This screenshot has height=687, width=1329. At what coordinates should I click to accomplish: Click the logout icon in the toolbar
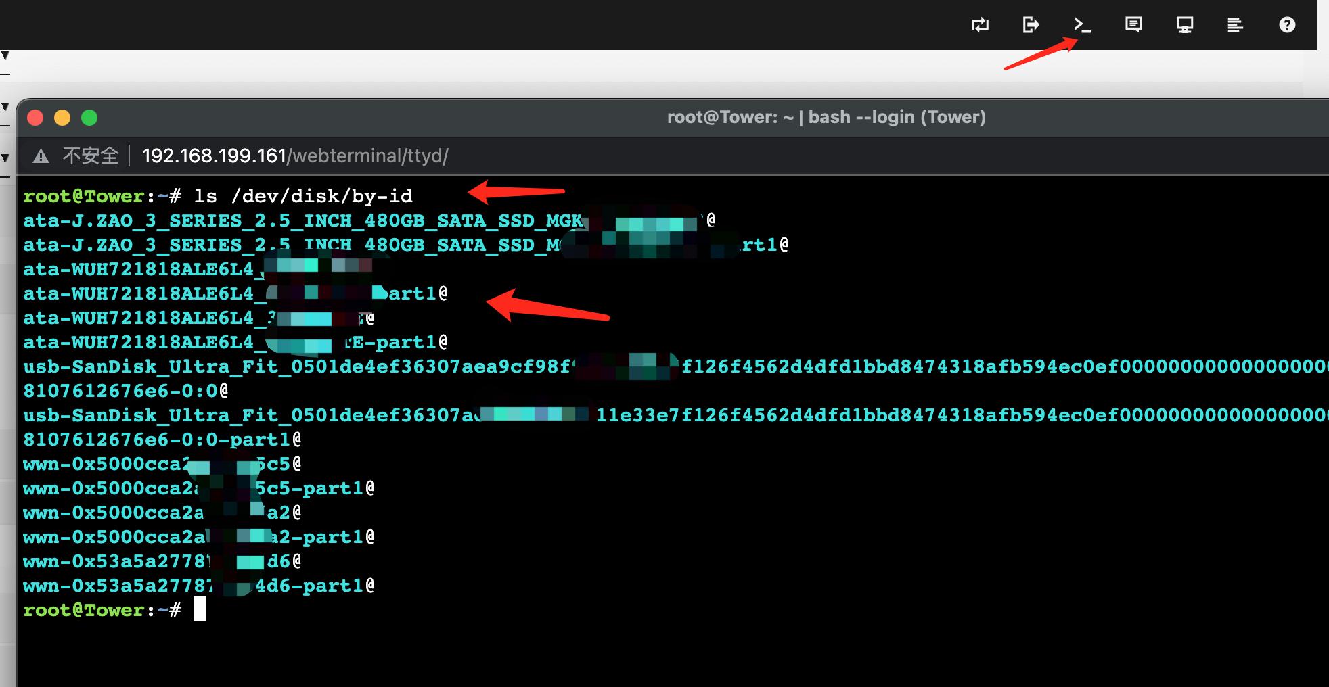1031,25
